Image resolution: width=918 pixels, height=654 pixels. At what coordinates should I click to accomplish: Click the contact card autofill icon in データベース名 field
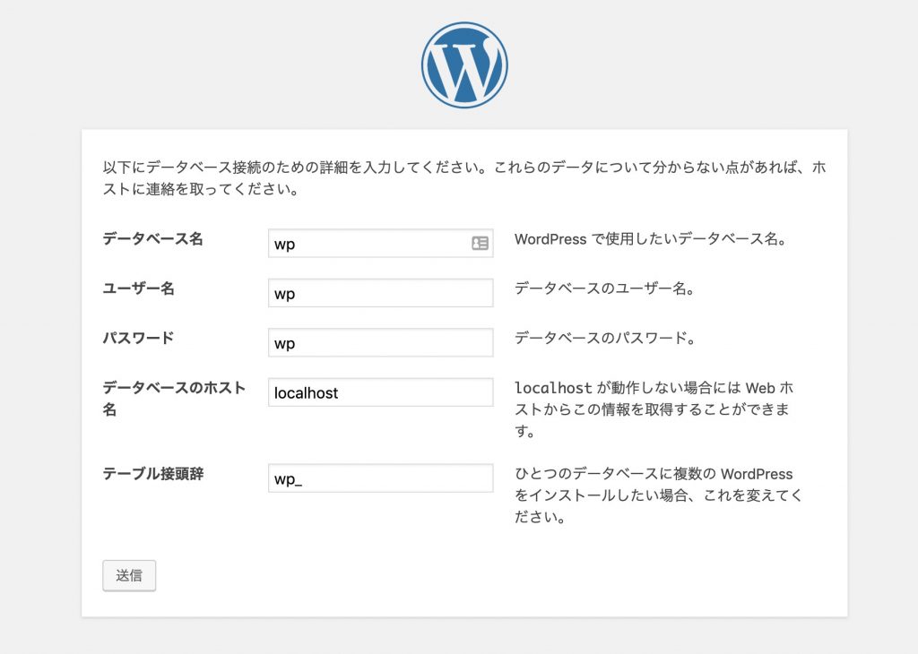click(481, 243)
